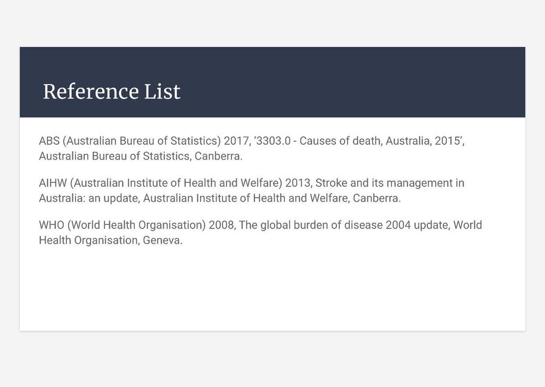The height and width of the screenshot is (387, 545).
Task: Click the line 'Health Organisation, Geneva.'
Action: point(111,240)
